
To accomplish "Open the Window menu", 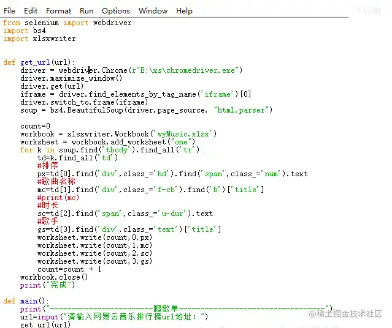I will [153, 11].
